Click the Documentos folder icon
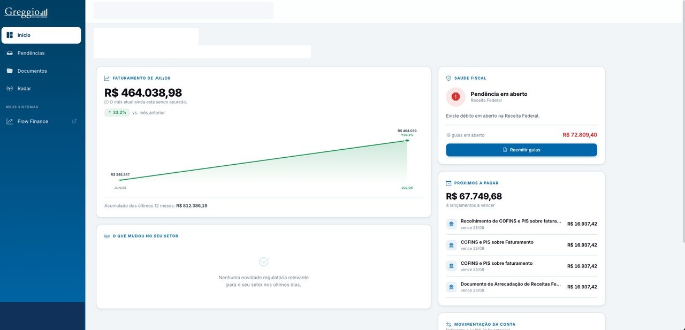The image size is (685, 330). coord(10,71)
